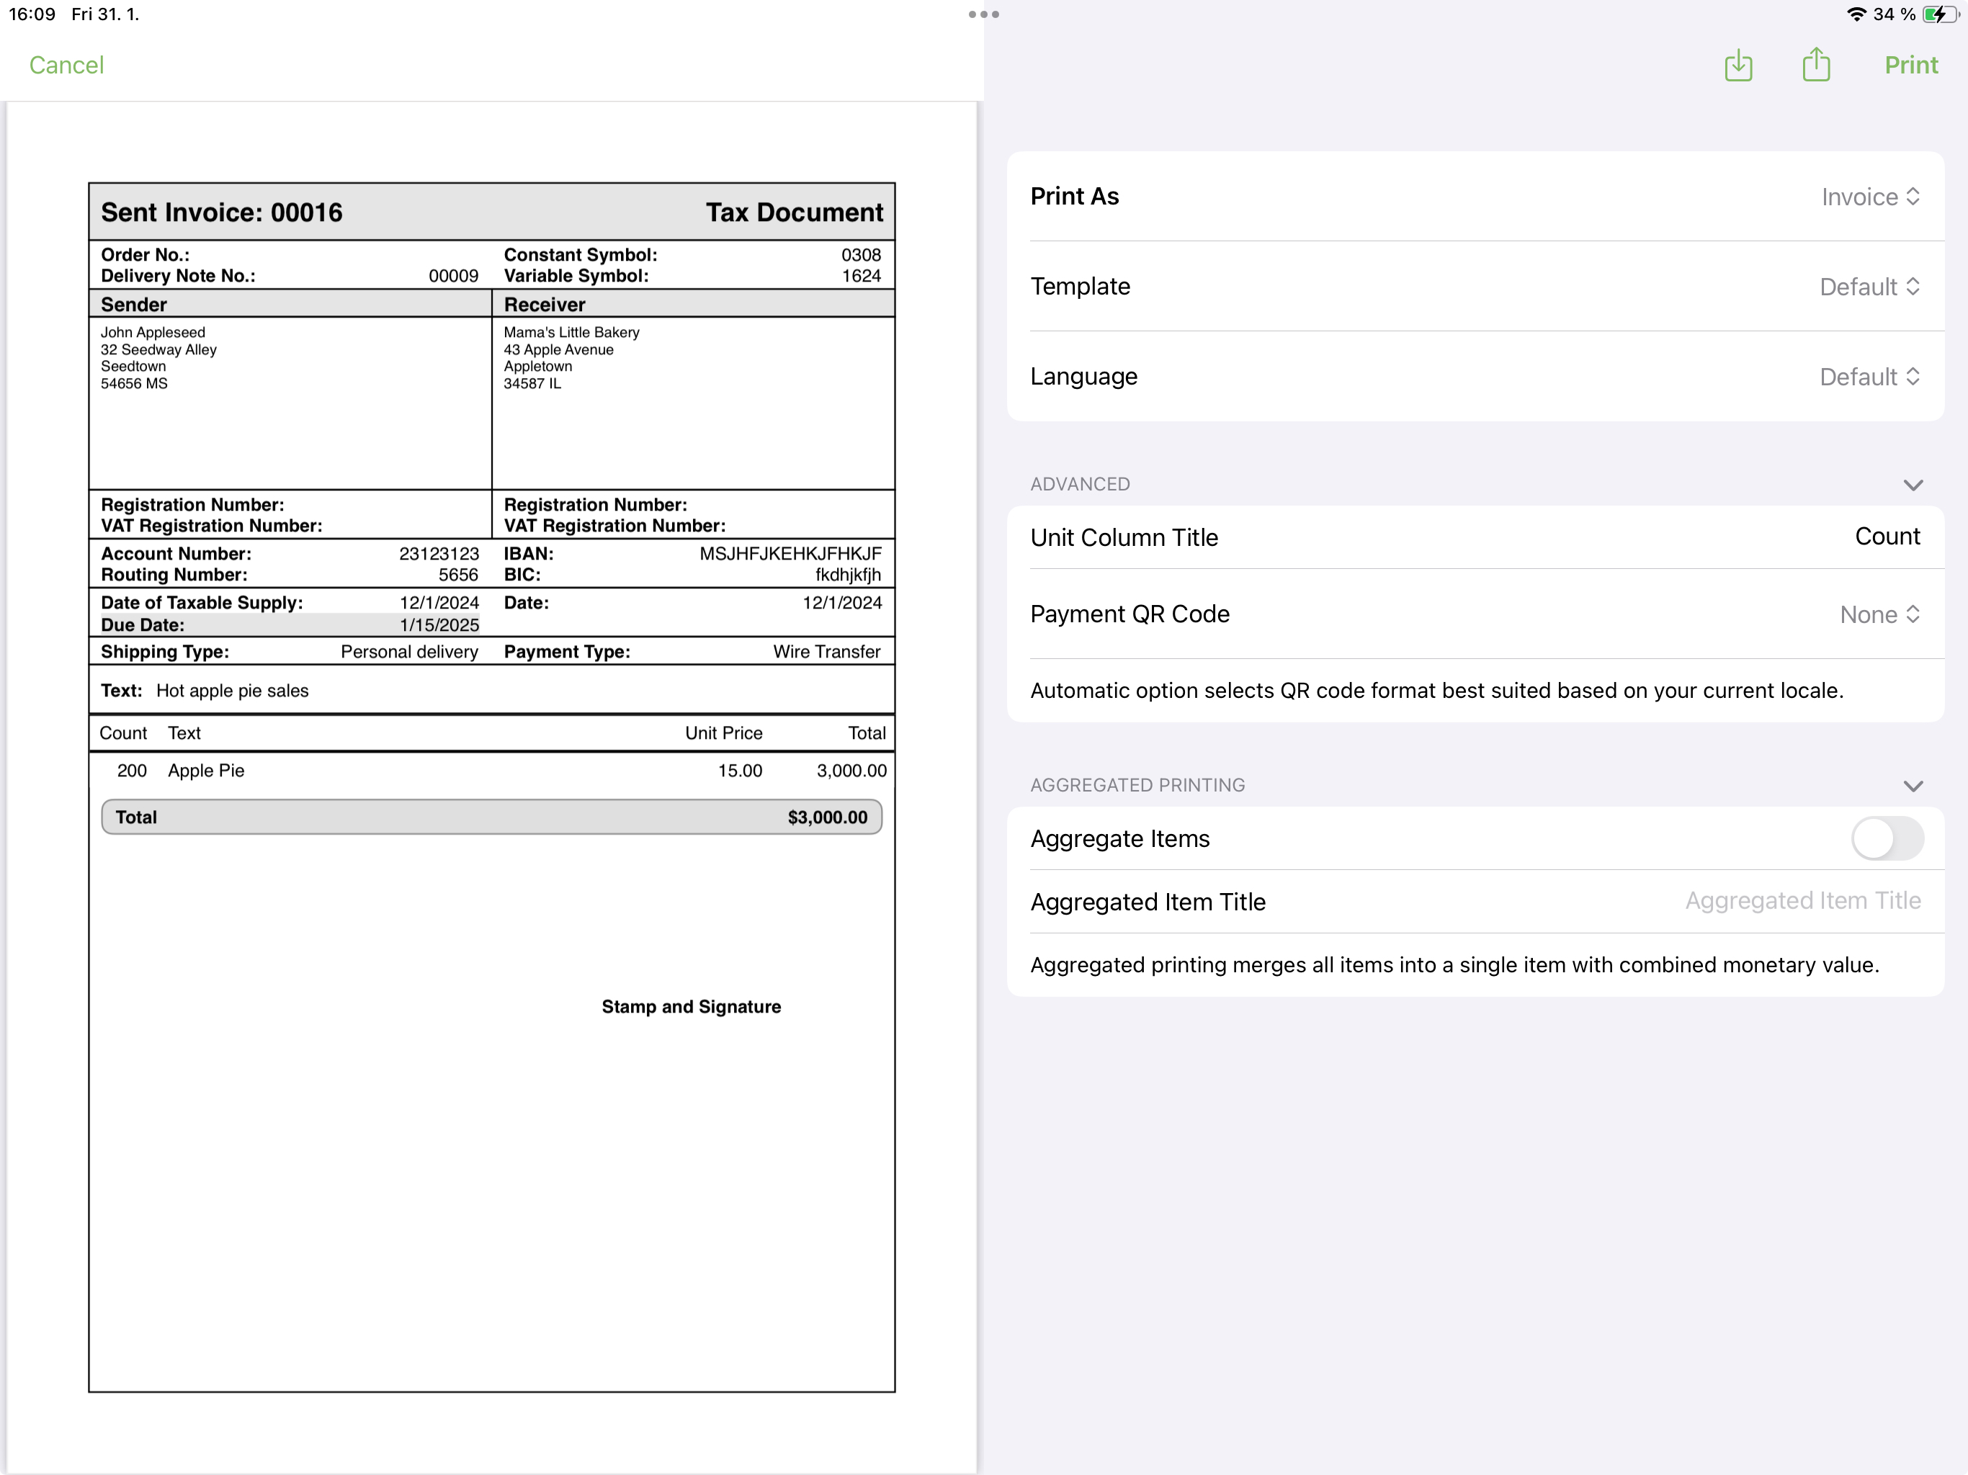Open the Print As dropdown showing Invoice
The image size is (1968, 1475).
1870,197
